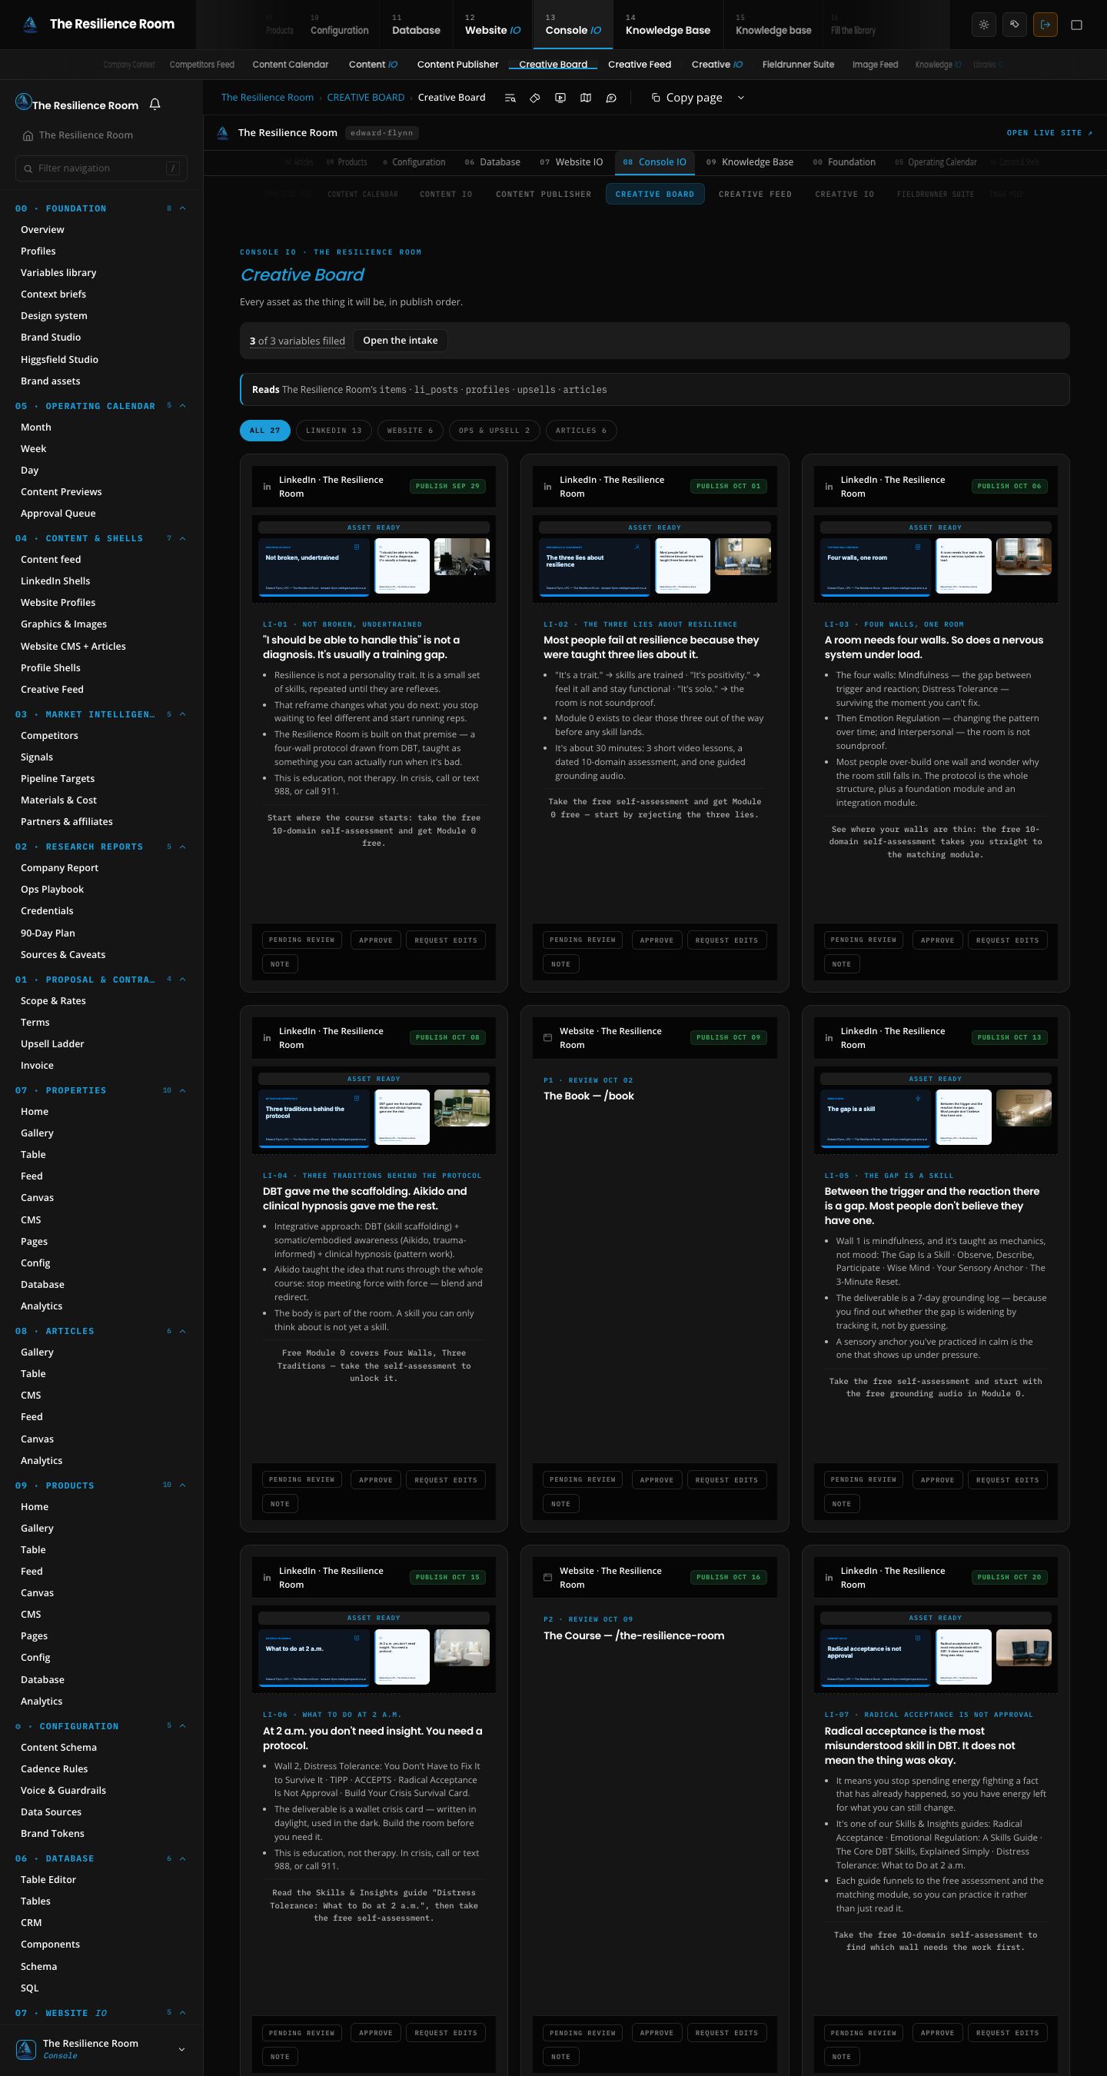1107x2076 pixels.
Task: Click the calendar icon on the Oct 09 Website card
Action: coord(548,1038)
